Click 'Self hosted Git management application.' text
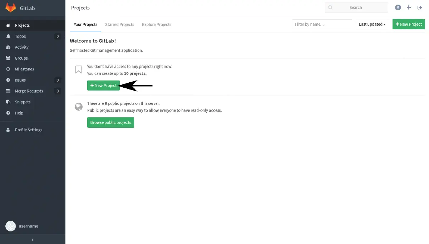The height and width of the screenshot is (244, 429). [106, 50]
